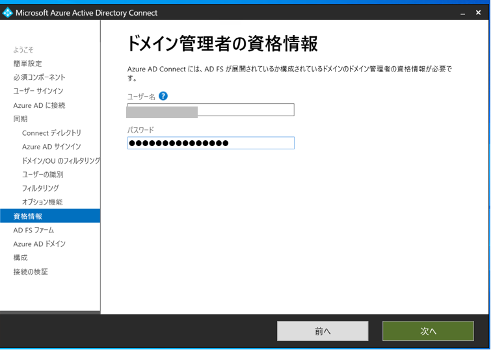491x352 pixels.
Task: Click the 前へ button
Action: (323, 331)
